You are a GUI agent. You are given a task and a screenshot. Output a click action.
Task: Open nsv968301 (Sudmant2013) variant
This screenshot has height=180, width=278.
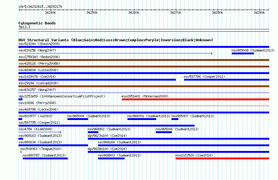tap(149, 116)
